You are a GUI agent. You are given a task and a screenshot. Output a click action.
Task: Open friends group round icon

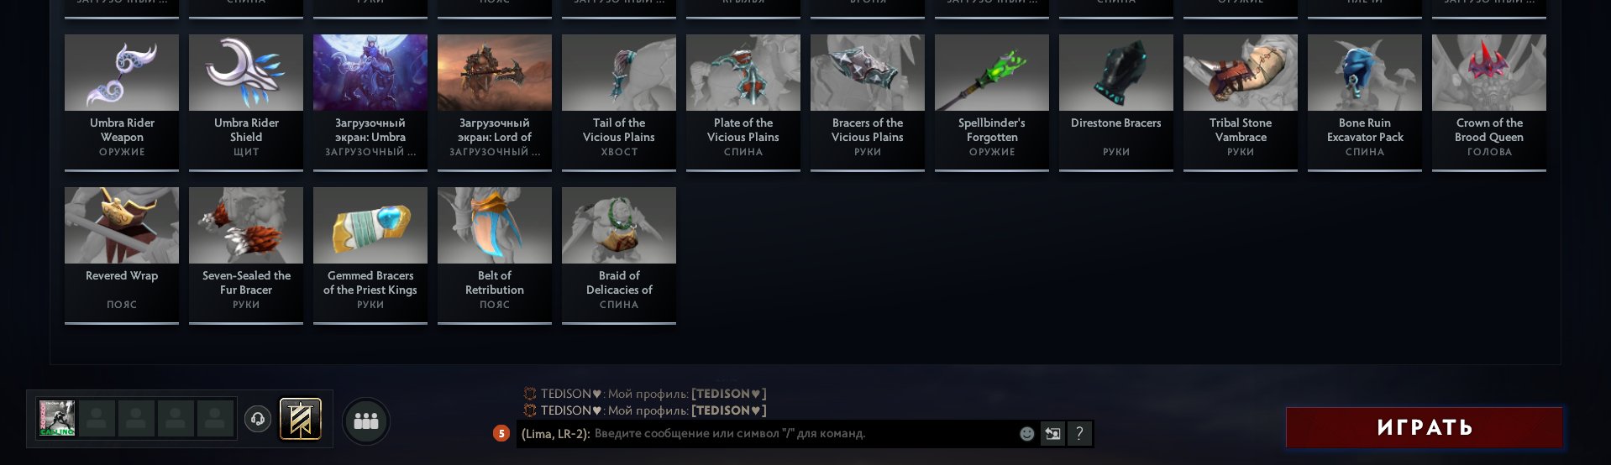pos(366,421)
